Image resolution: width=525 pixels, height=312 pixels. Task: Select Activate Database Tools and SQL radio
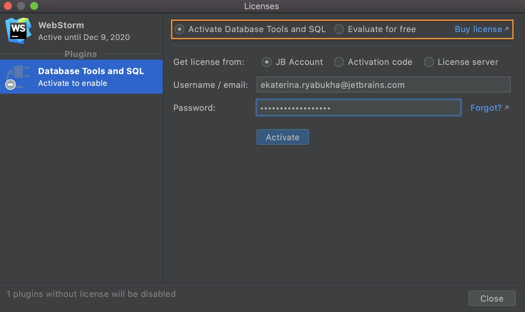point(179,29)
